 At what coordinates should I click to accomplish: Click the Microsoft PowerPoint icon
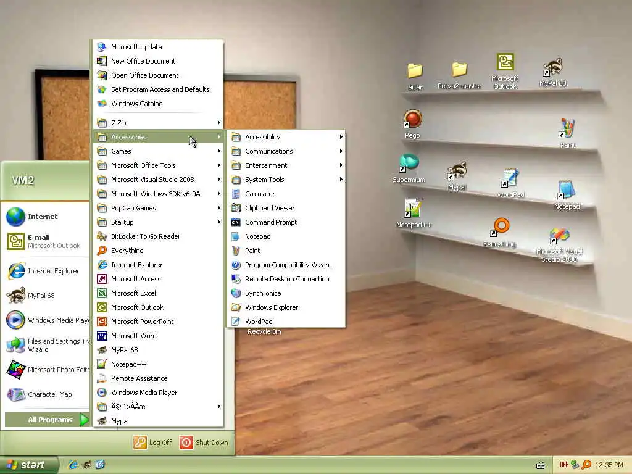coord(102,321)
